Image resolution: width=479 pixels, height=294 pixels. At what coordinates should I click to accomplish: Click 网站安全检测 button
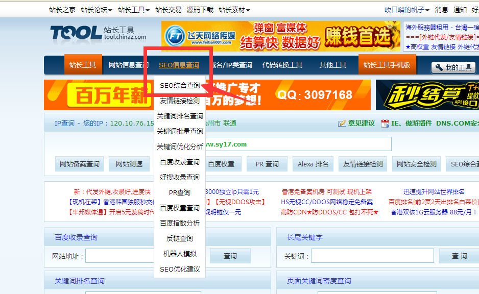(x=416, y=164)
